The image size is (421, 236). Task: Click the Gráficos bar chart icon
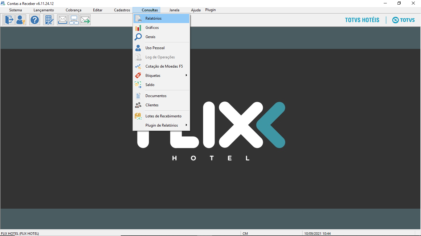tap(138, 28)
